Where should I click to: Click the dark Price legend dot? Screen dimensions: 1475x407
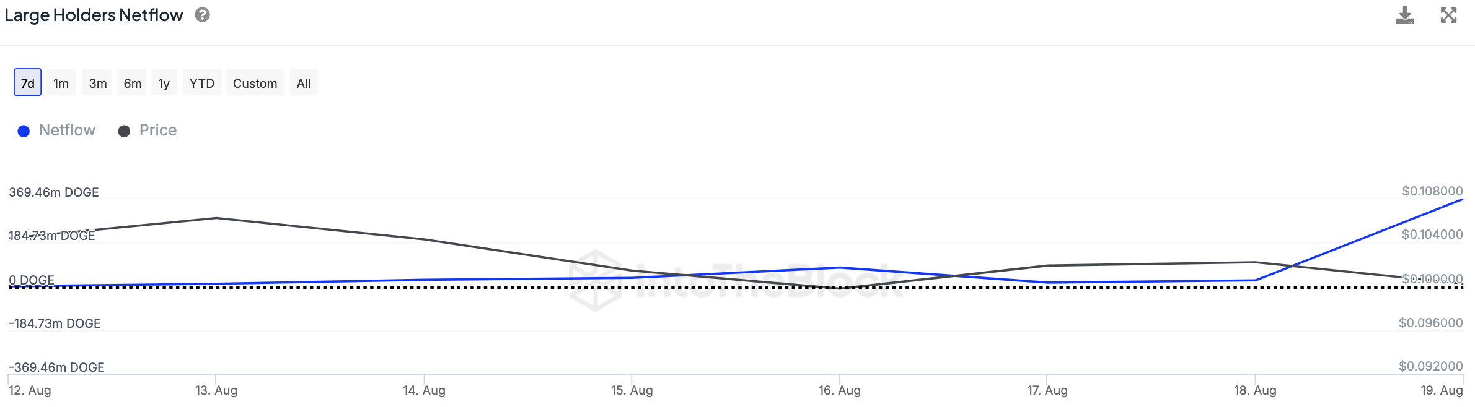pyautogui.click(x=124, y=131)
